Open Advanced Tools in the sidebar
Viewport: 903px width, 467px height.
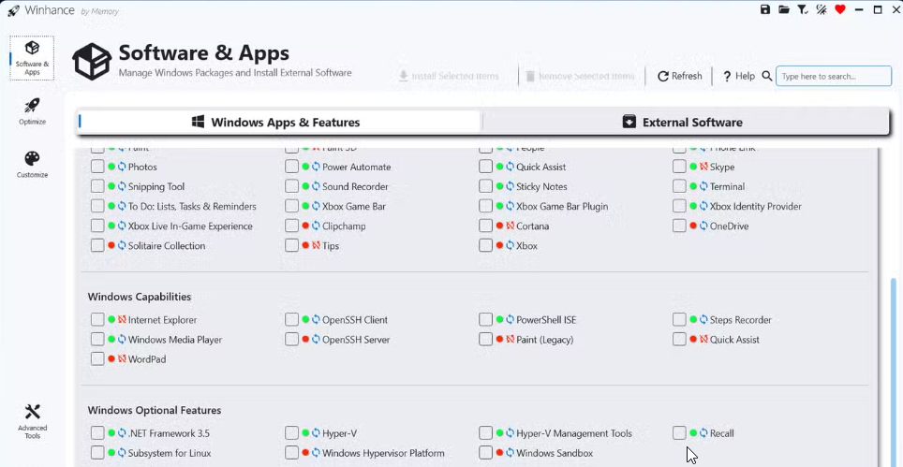pos(32,413)
